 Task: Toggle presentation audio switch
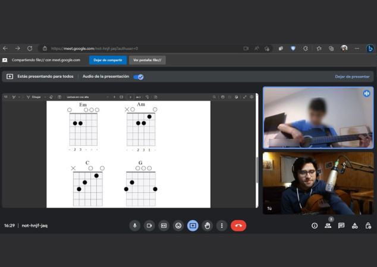tap(139, 77)
